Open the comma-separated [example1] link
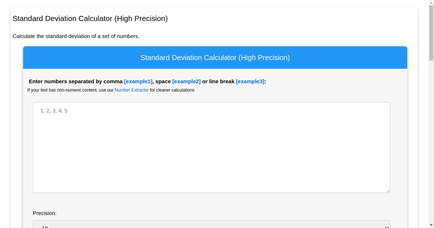The width and height of the screenshot is (434, 228). [x=138, y=81]
